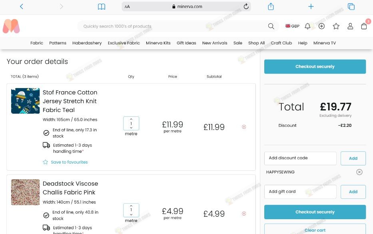Open the account profile icon

tap(350, 26)
